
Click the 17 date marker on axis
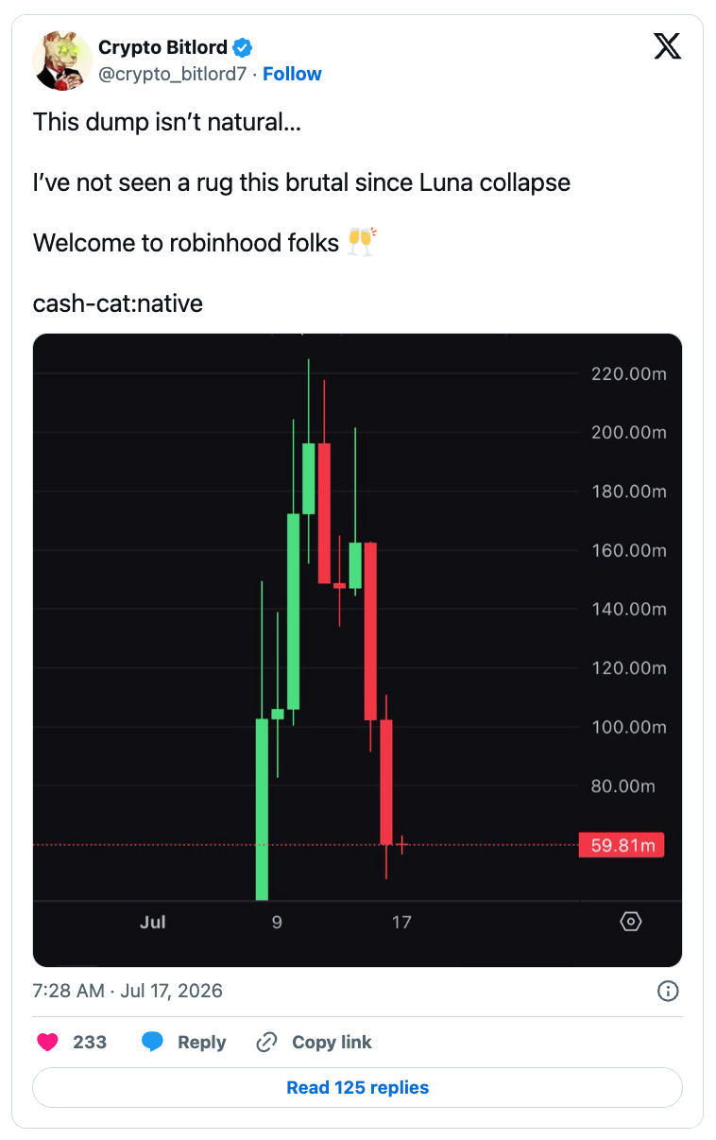point(401,922)
